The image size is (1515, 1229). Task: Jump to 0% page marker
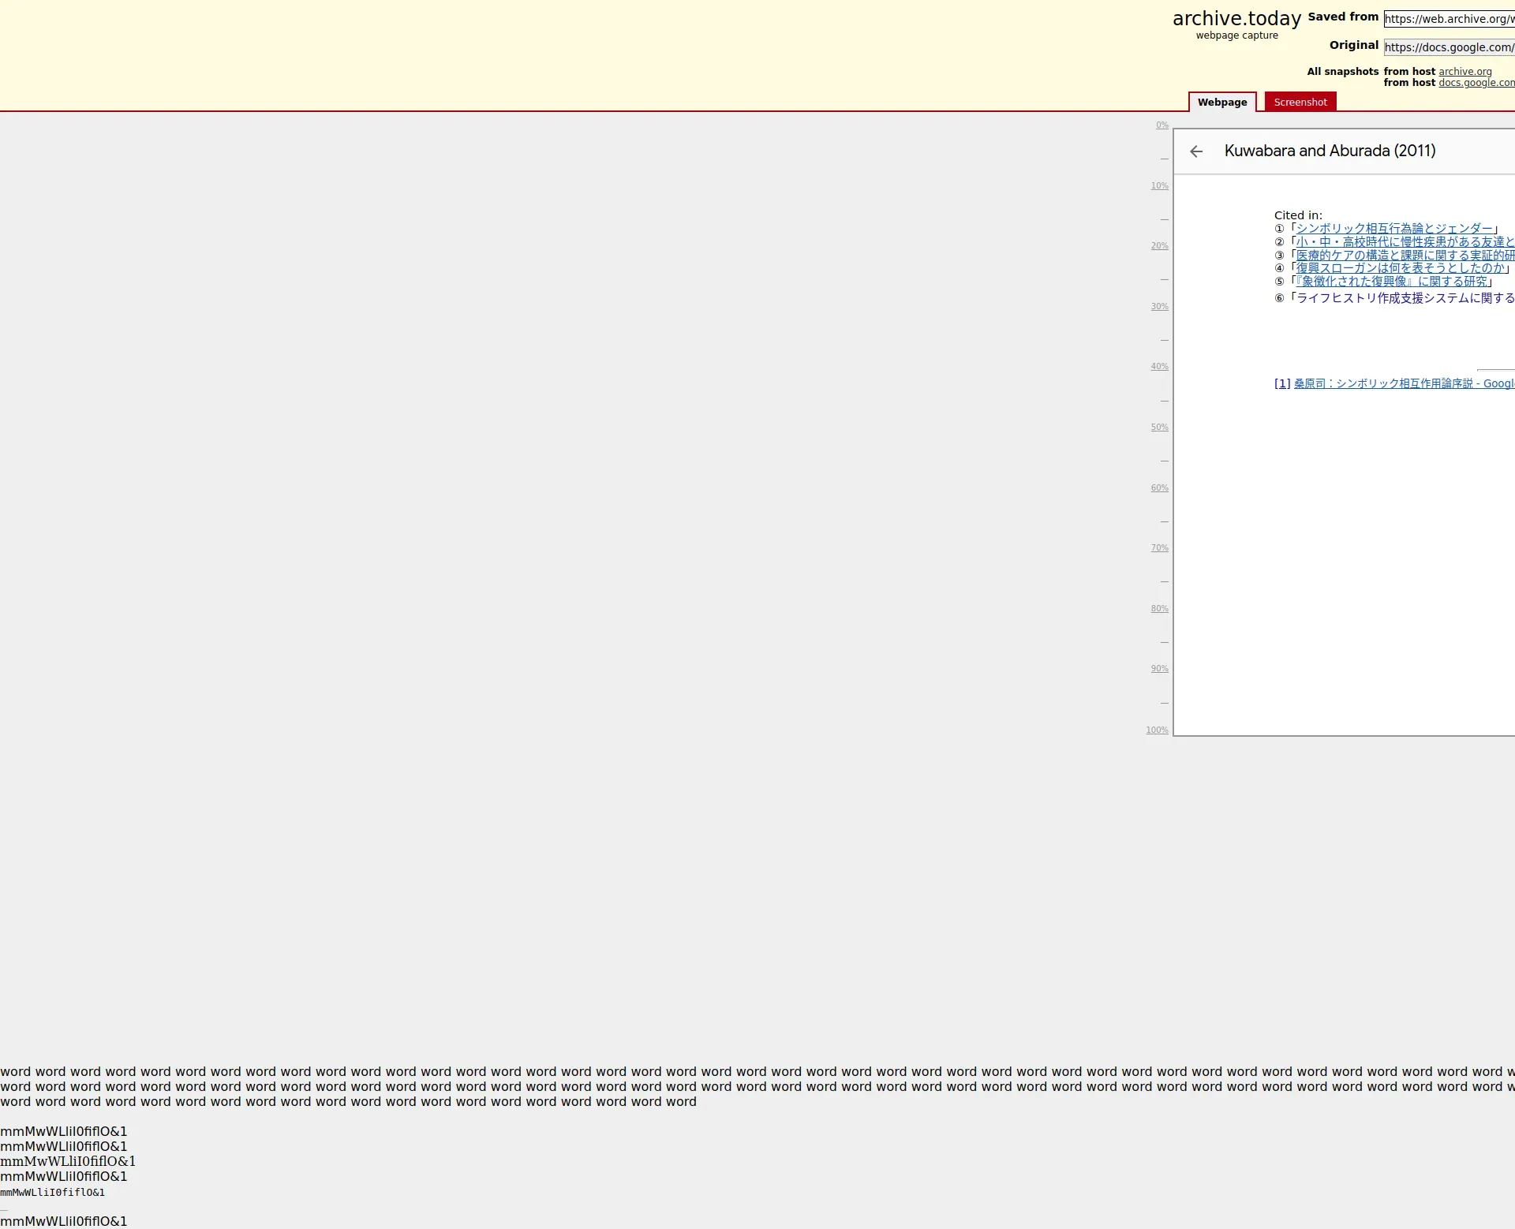coord(1161,125)
